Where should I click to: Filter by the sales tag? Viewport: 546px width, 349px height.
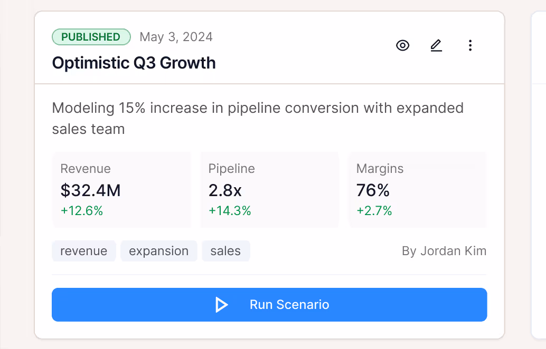225,251
